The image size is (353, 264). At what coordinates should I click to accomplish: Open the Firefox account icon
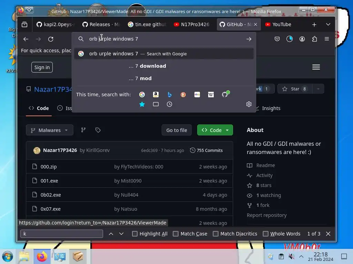(302, 39)
